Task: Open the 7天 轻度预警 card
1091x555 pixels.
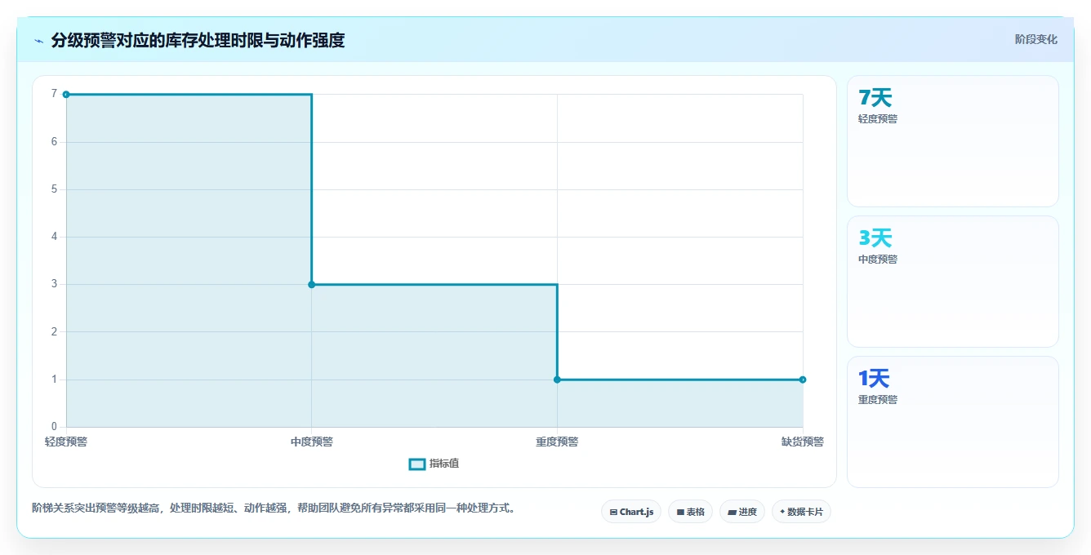Action: tap(952, 141)
